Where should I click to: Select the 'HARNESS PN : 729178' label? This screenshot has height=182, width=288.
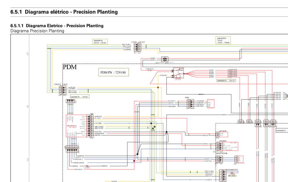226,80
